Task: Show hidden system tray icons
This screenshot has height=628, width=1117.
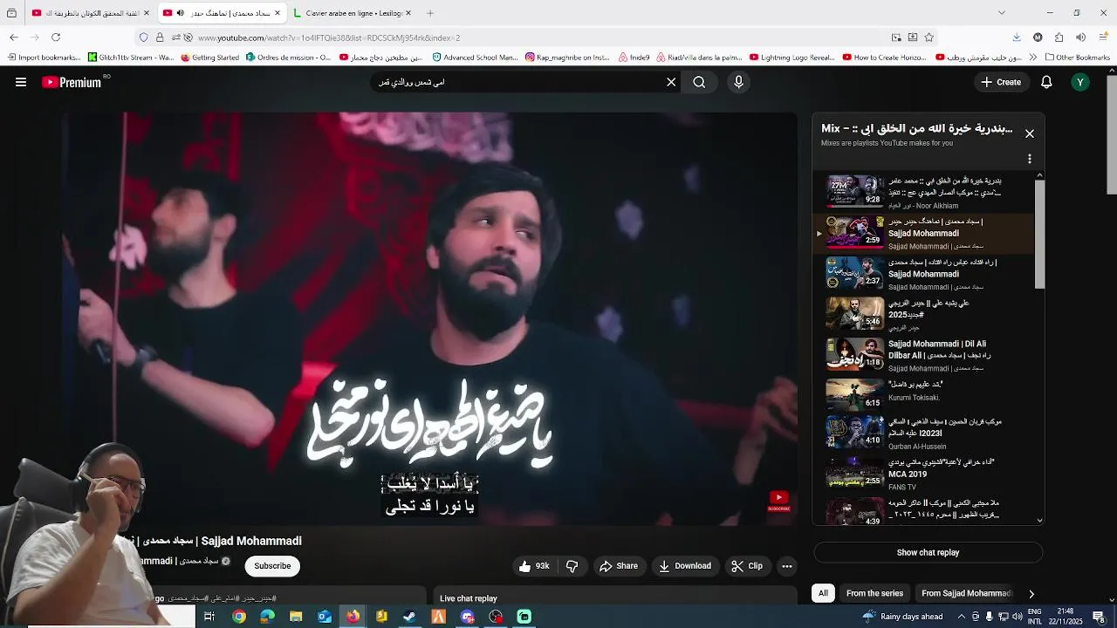Action: click(x=961, y=617)
